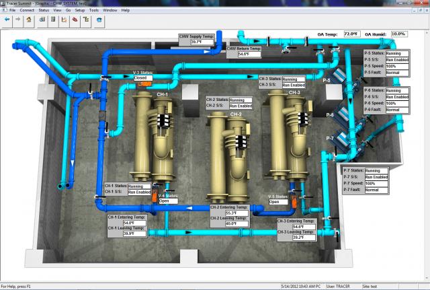
Task: Open the Setup menu
Action: 79,11
